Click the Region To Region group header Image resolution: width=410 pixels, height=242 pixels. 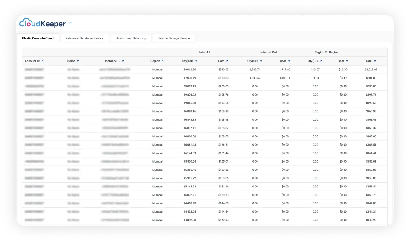(327, 52)
